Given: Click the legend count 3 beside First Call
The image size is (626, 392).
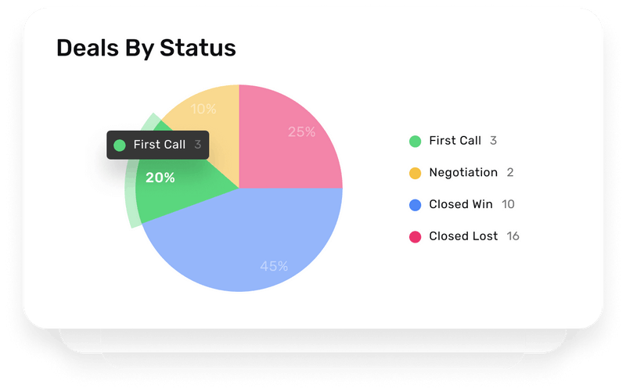Looking at the screenshot, I should (493, 141).
